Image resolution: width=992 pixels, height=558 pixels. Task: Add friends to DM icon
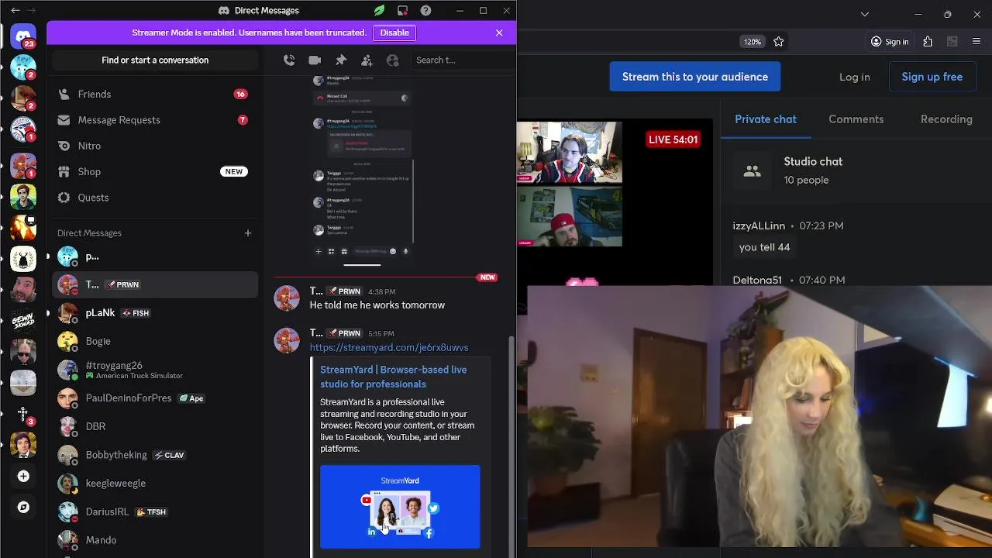367,60
